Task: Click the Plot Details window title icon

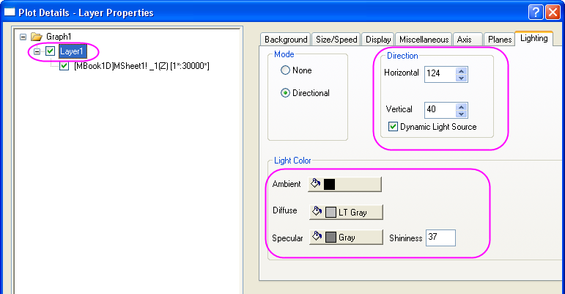Action: (x=10, y=12)
